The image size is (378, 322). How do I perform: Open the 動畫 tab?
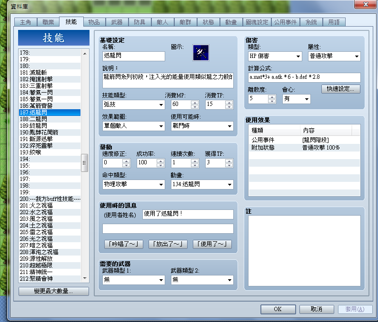[x=231, y=22]
